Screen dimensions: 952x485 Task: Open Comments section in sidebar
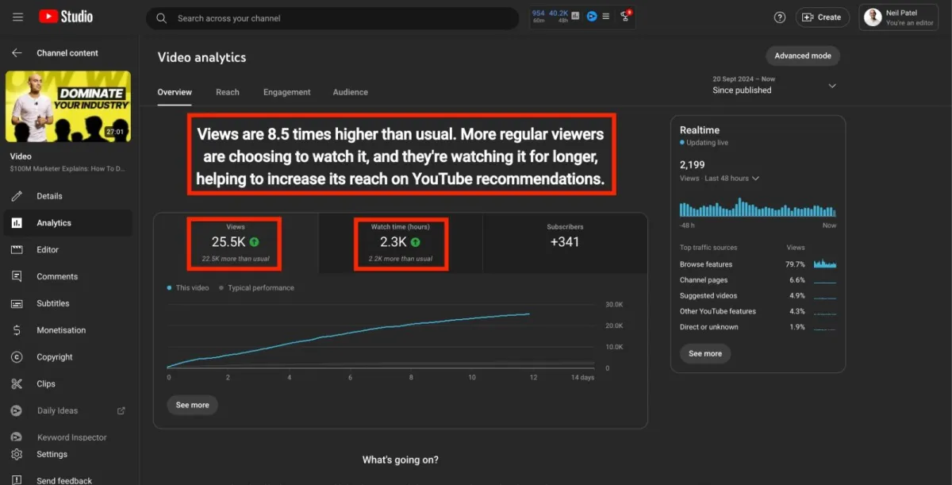coord(57,276)
